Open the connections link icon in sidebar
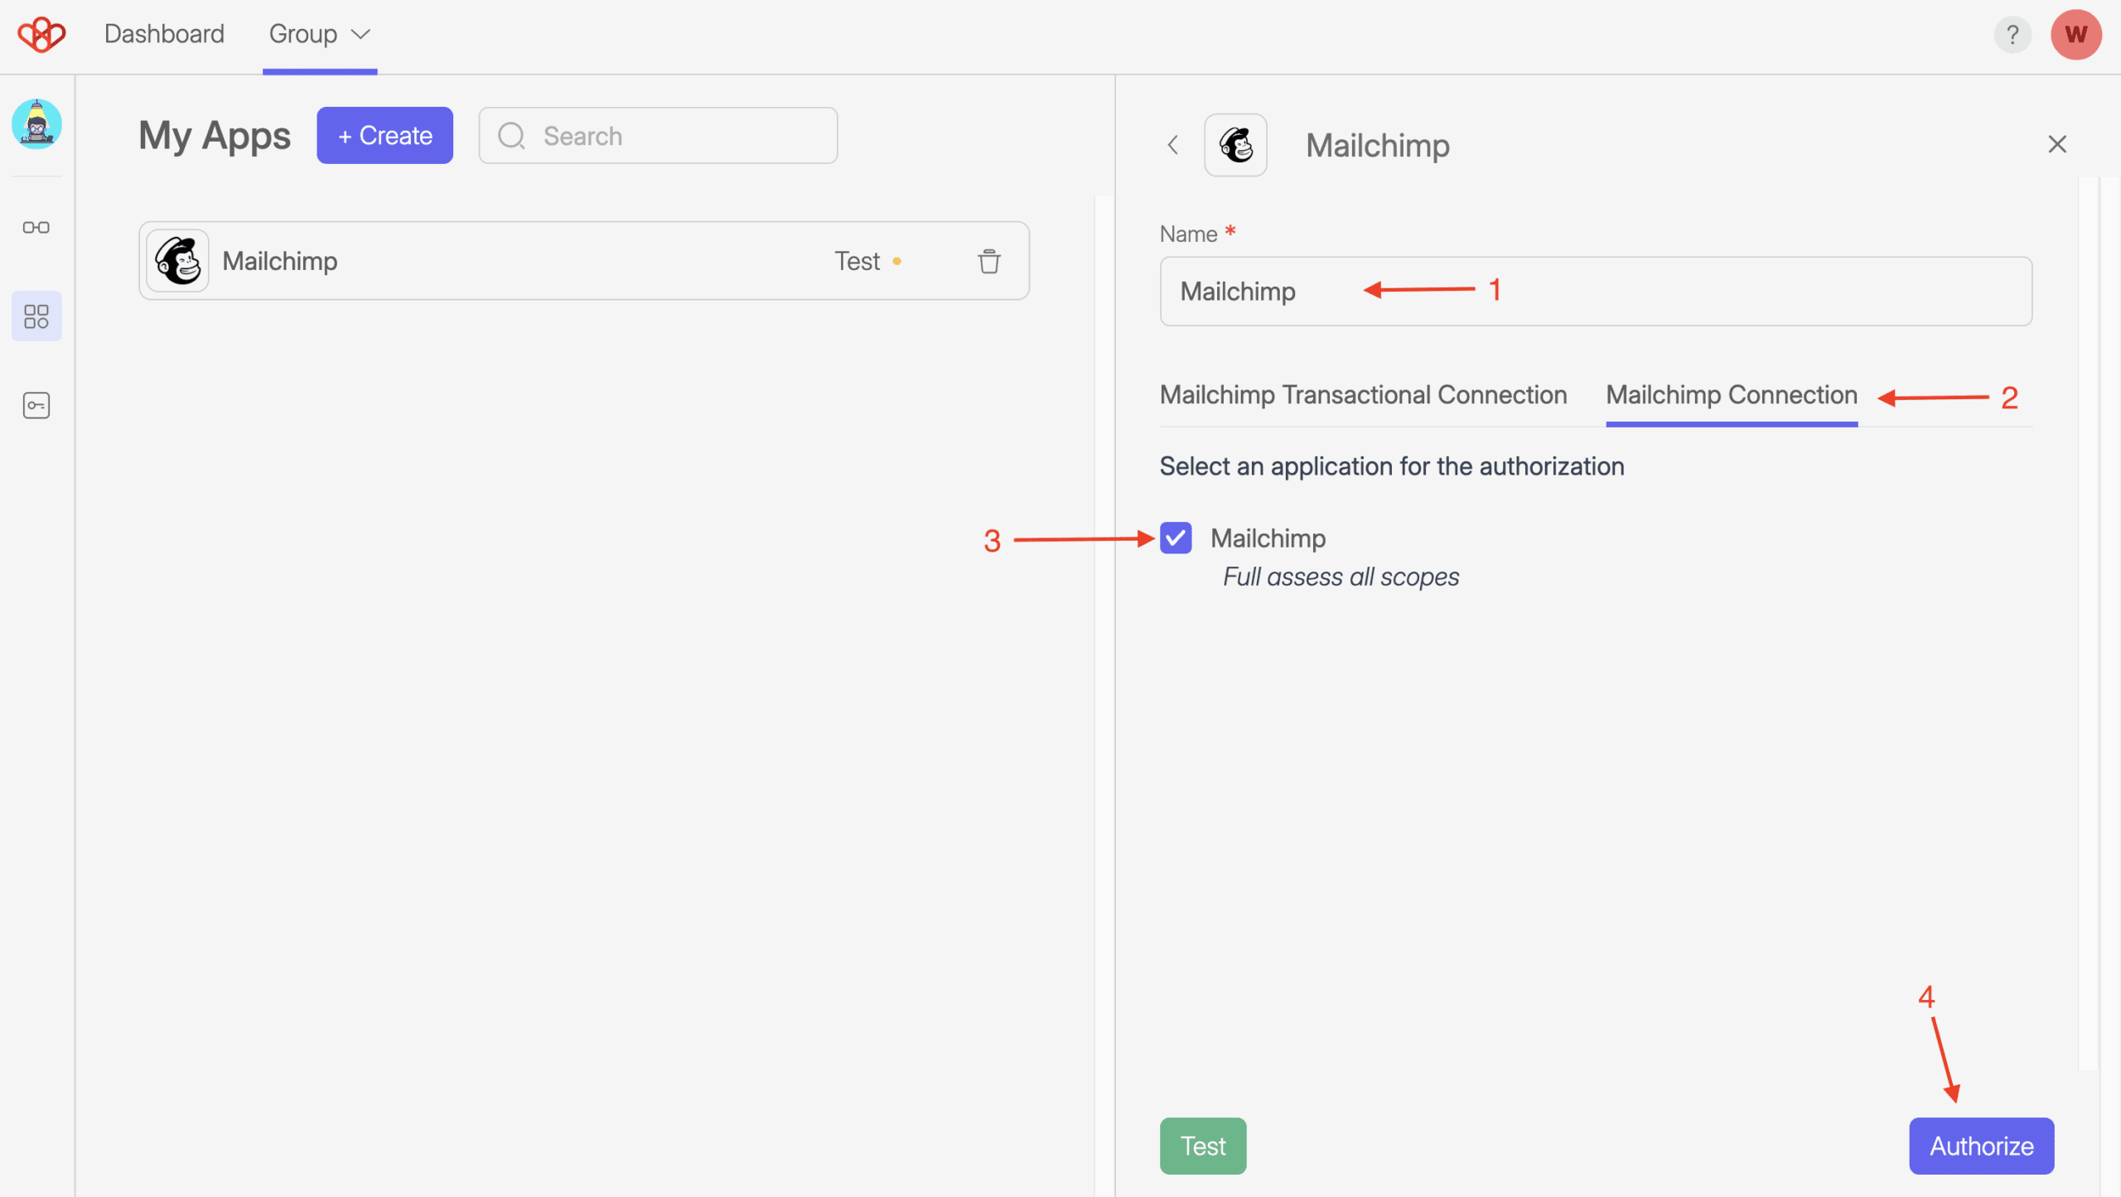The width and height of the screenshot is (2121, 1197). pyautogui.click(x=36, y=228)
